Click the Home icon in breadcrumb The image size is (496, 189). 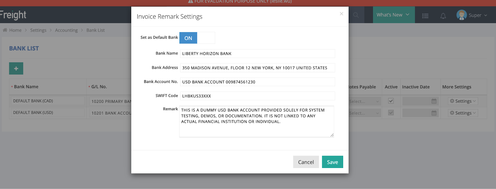(5, 30)
